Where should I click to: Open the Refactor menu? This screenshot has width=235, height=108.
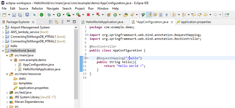click(37, 9)
